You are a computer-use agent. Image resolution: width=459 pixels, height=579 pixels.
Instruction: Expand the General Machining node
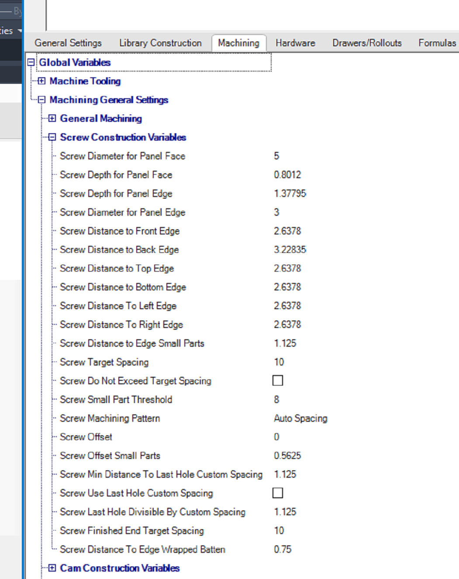[x=52, y=118]
